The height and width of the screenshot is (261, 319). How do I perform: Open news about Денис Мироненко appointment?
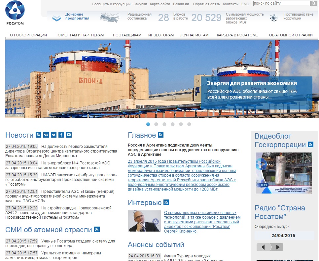[x=61, y=151]
